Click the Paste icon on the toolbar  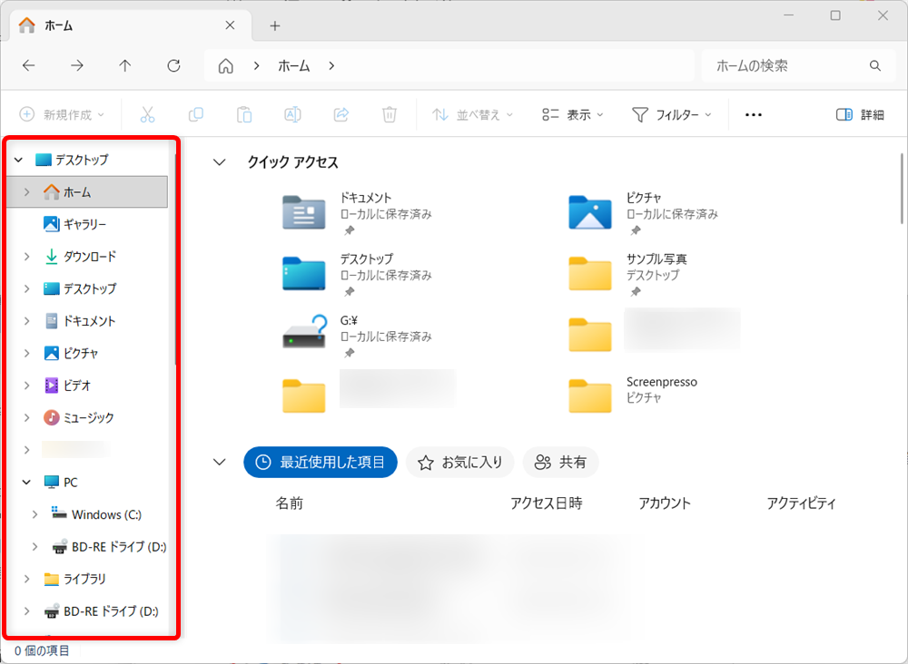[243, 114]
